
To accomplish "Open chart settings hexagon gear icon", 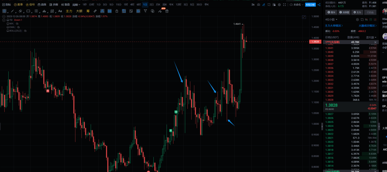I will pyautogui.click(x=279, y=5).
